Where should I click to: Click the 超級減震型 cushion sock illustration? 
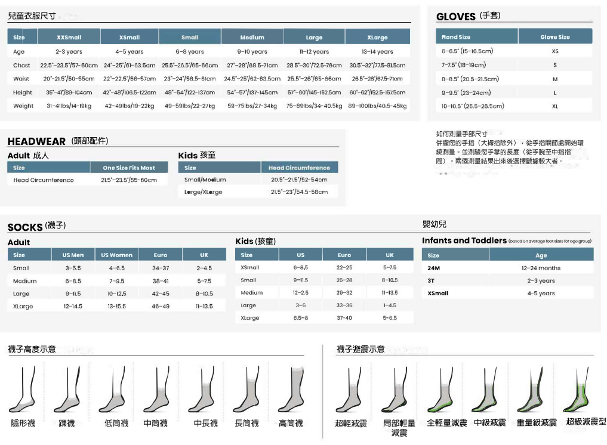(578, 390)
